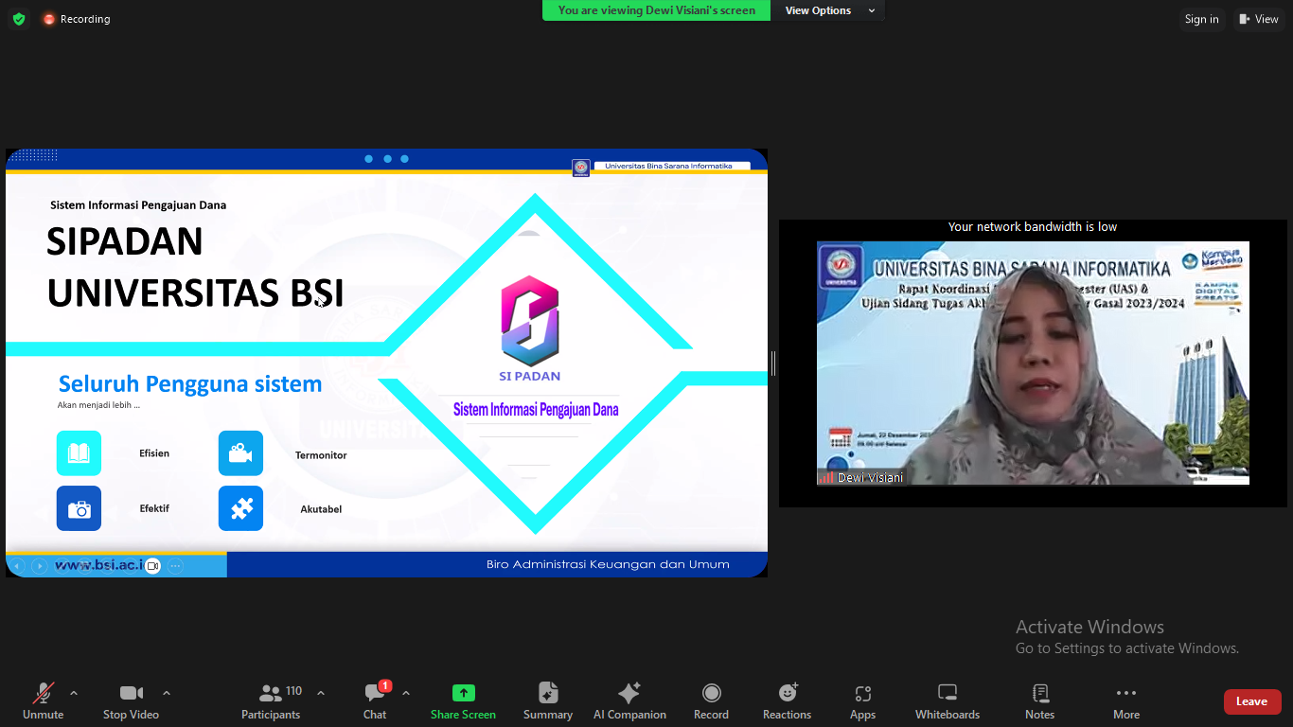The image size is (1293, 727).
Task: Click the 'Akutabel' label on slide
Action: point(321,509)
